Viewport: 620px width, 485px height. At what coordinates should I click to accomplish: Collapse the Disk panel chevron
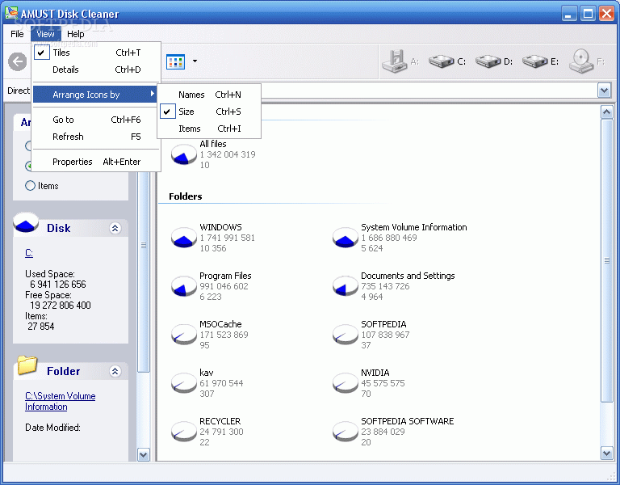tap(115, 228)
